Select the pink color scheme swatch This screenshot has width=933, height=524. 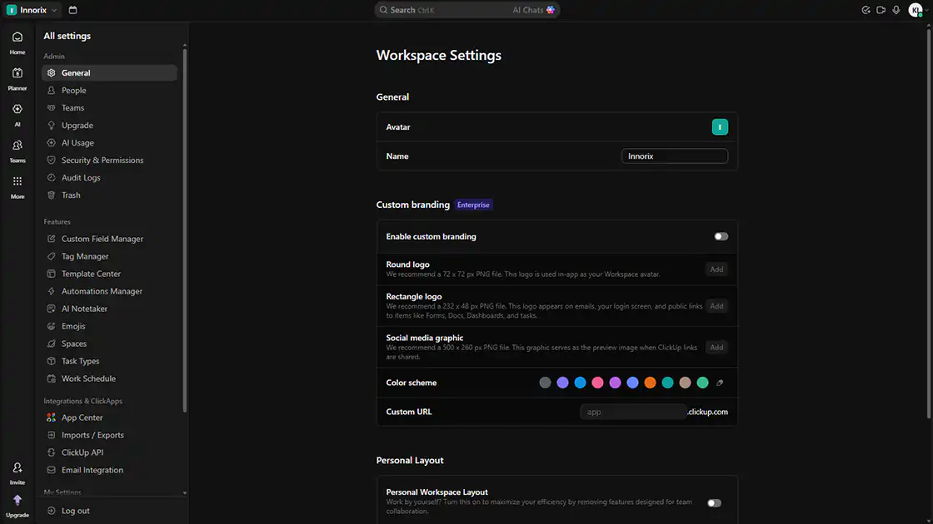pos(597,383)
